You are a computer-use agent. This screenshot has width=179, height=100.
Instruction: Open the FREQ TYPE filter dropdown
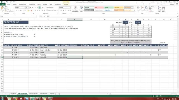pyautogui.click(x=56, y=45)
